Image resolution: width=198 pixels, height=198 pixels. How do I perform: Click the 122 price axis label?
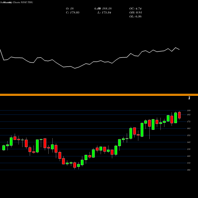[189, 156]
